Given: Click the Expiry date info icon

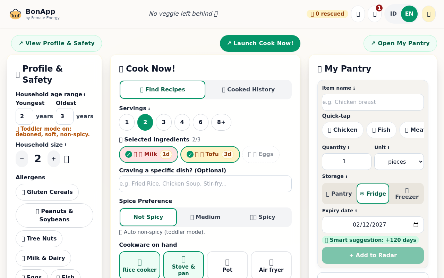Looking at the screenshot, I should click(356, 211).
